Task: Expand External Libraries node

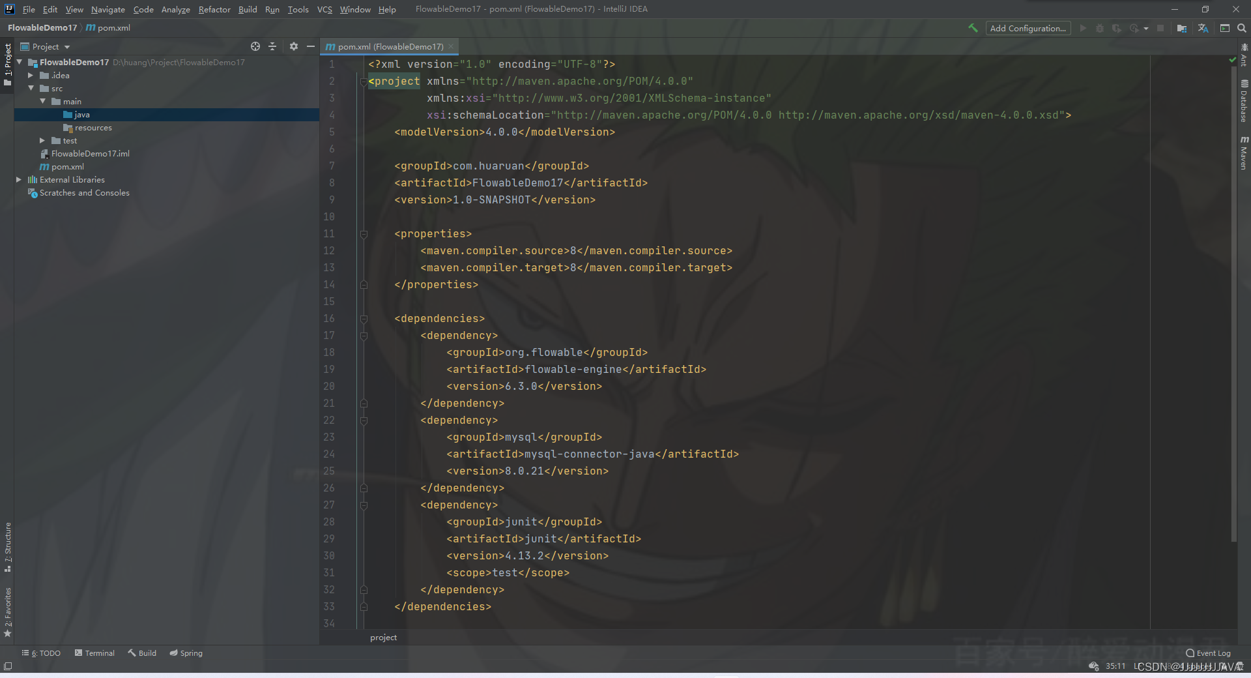Action: (x=19, y=179)
